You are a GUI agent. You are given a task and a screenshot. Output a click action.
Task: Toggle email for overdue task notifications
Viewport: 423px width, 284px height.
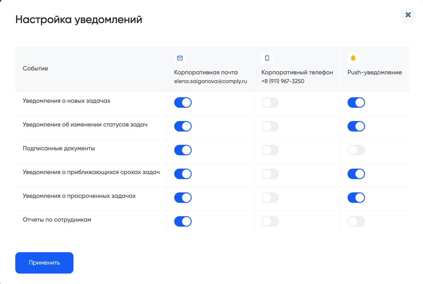pyautogui.click(x=183, y=198)
